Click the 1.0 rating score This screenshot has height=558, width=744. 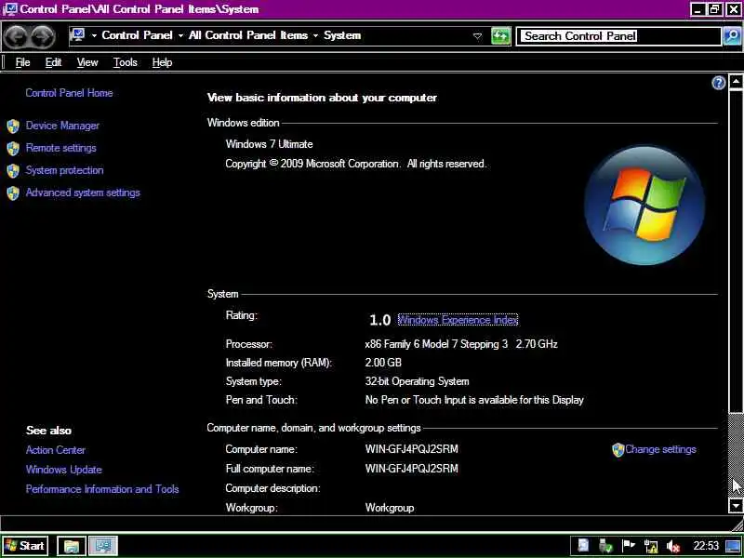point(379,320)
